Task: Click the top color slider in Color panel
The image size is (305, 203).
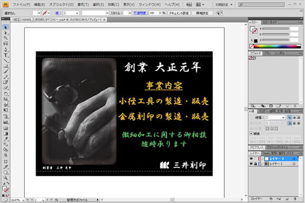Action: click(x=275, y=29)
